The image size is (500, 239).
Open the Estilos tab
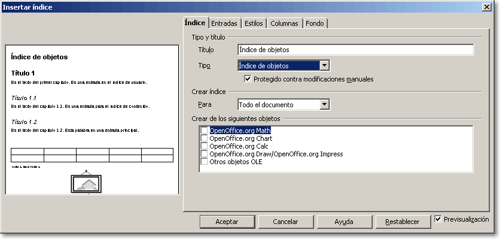[254, 23]
